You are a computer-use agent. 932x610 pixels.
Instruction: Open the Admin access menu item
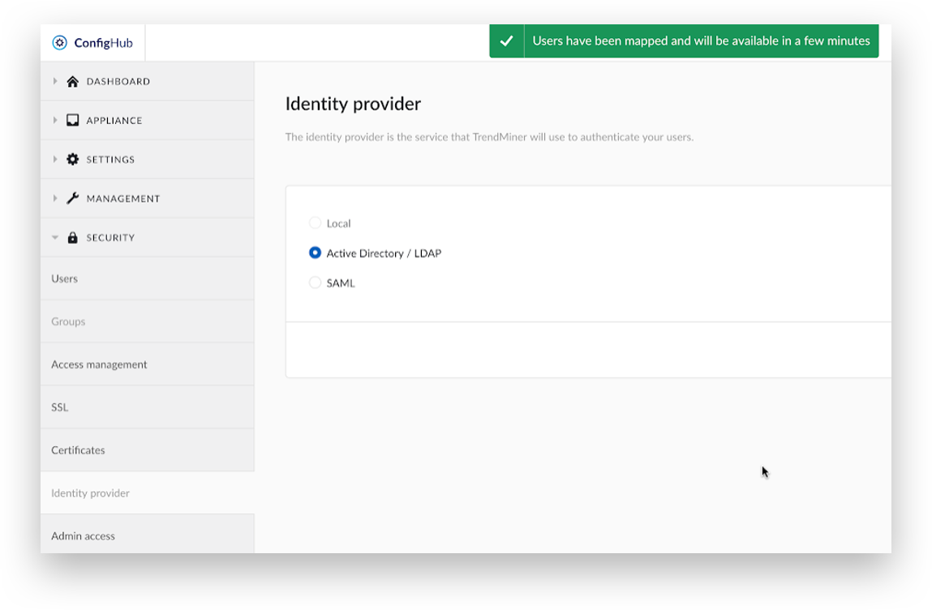pyautogui.click(x=148, y=535)
